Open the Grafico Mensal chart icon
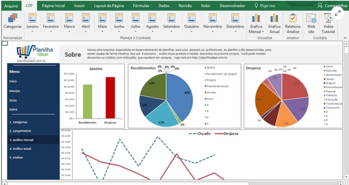 coord(256,18)
